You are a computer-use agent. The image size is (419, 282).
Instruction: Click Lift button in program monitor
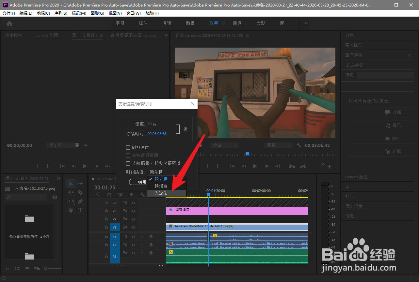point(292,166)
